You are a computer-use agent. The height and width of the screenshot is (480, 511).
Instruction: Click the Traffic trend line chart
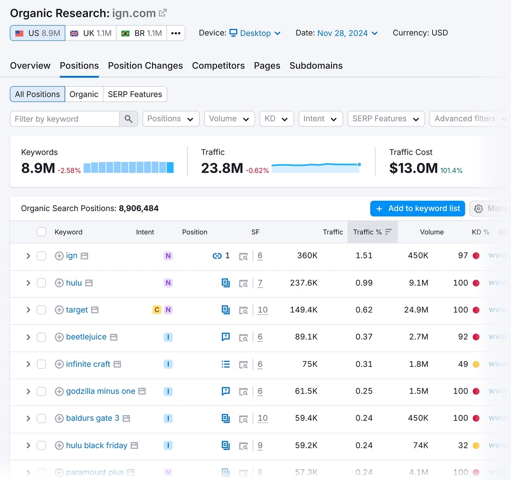[x=316, y=168]
